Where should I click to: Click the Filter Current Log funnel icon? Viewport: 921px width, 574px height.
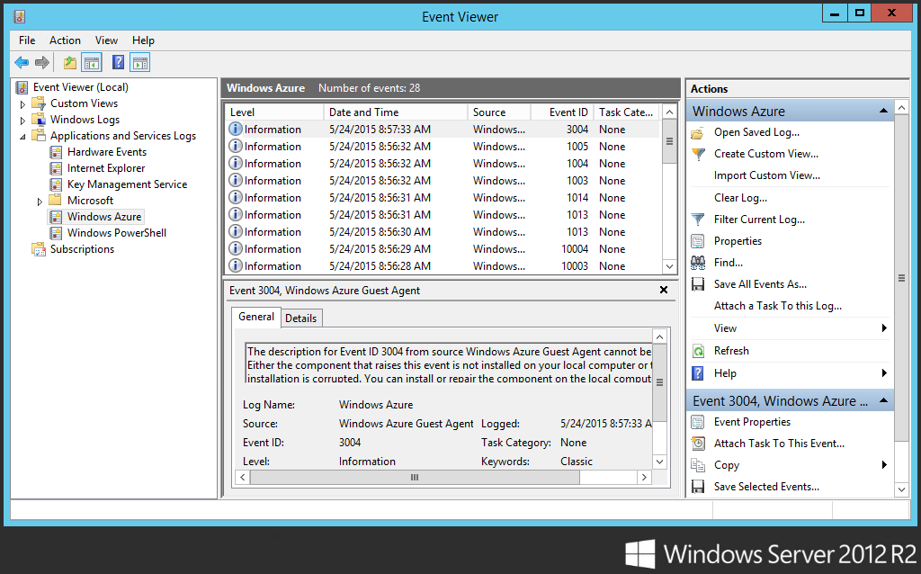tap(697, 220)
